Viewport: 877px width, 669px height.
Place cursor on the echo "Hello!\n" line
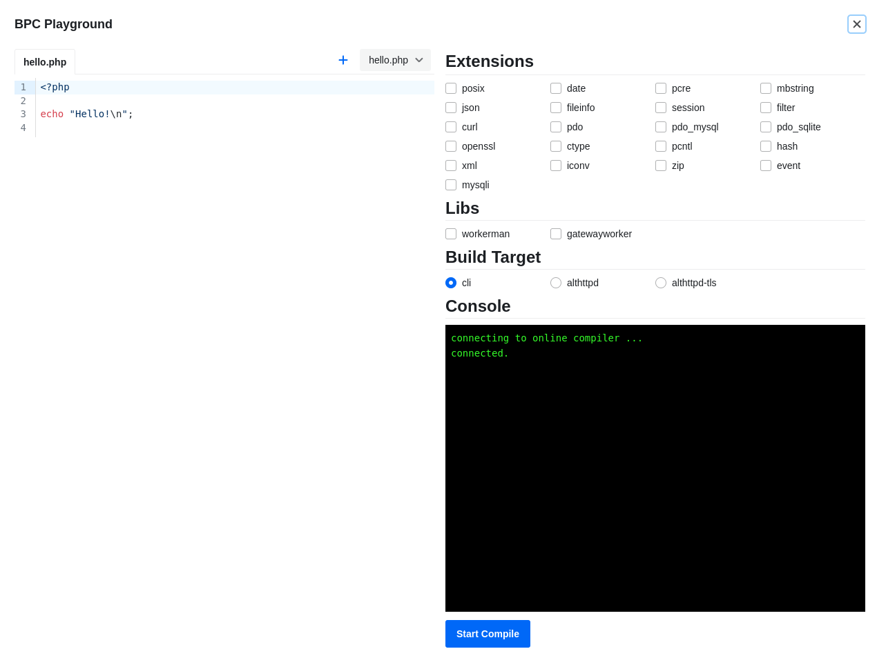[235, 114]
